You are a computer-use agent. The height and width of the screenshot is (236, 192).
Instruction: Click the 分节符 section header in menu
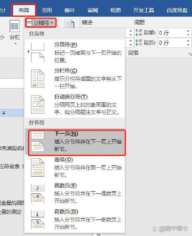point(36,123)
